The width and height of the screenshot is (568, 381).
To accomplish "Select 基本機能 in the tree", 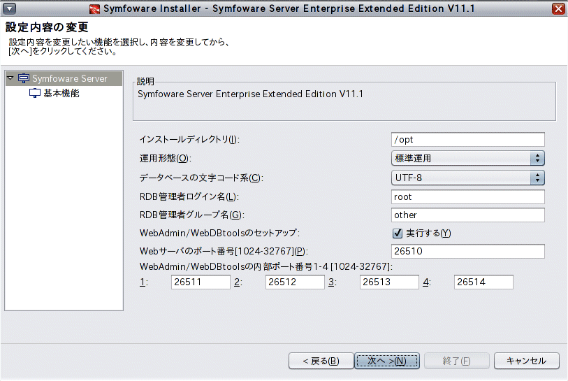I will (61, 93).
